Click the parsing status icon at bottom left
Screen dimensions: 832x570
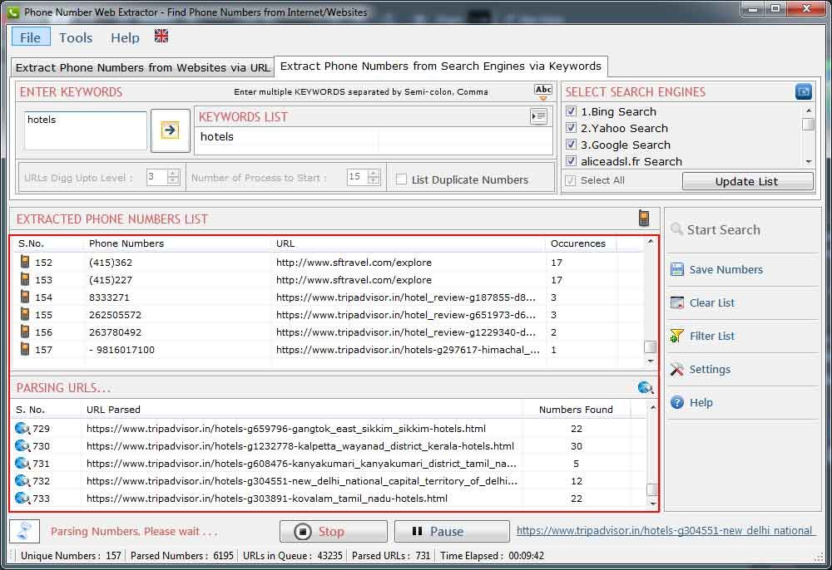[24, 531]
